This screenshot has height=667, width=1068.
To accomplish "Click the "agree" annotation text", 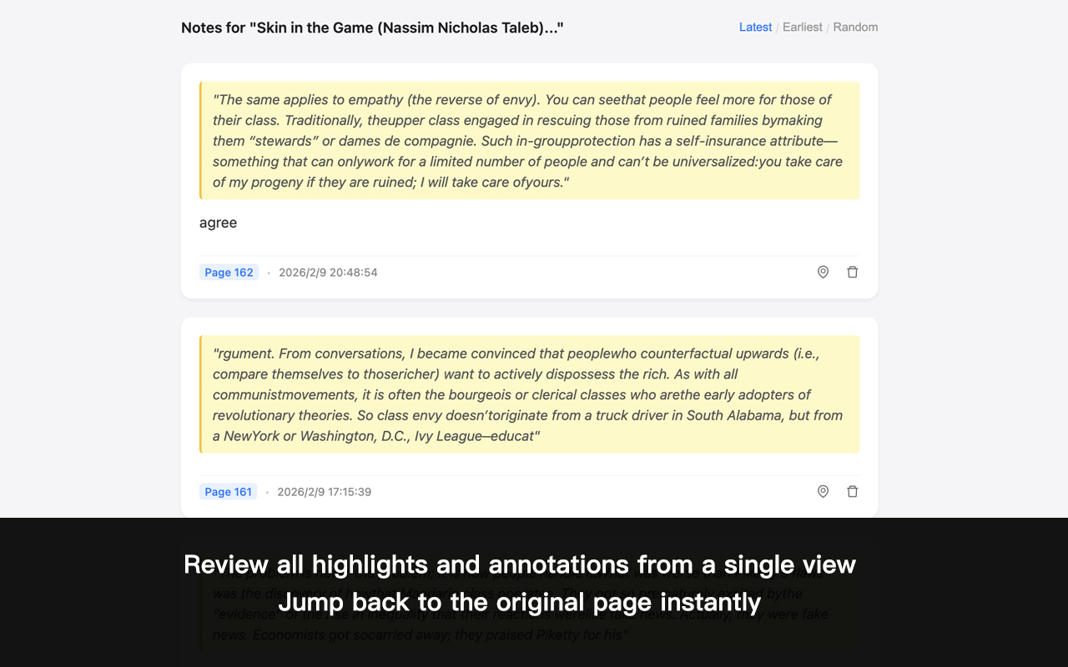I will (x=219, y=223).
